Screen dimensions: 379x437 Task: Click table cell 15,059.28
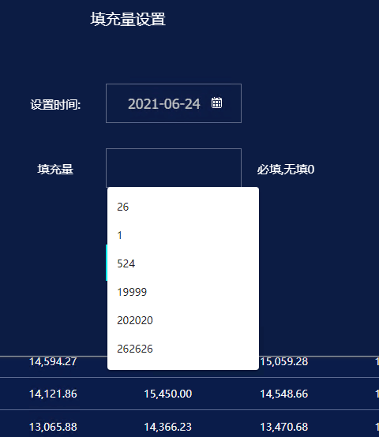pos(284,362)
